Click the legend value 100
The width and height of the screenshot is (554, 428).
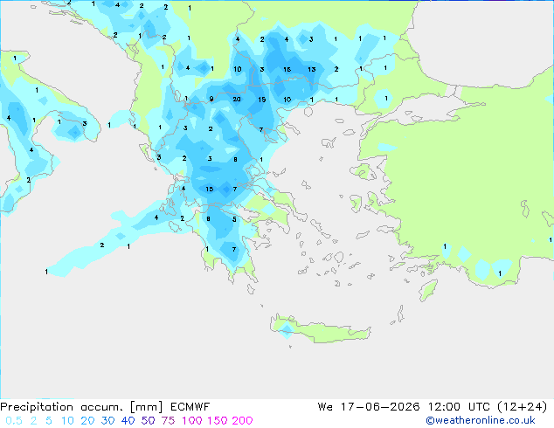192,421
